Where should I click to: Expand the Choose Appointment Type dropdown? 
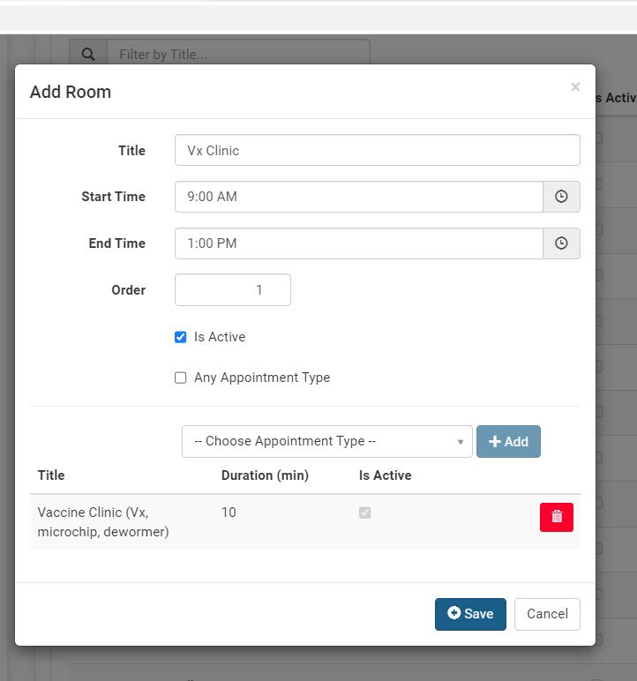point(326,441)
